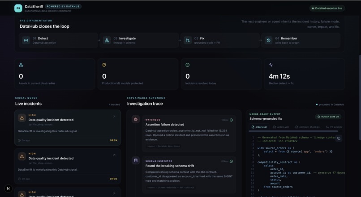
Task: Click the '4 tracked' count label
Action: coord(114,105)
